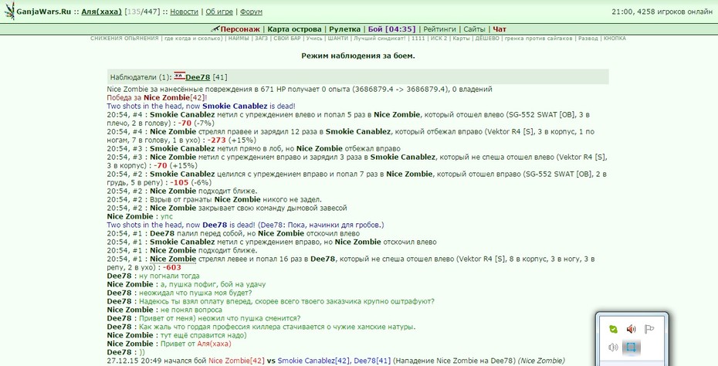The width and height of the screenshot is (718, 366).
Task: Click the НАЙМЫ ad link
Action: coord(239,39)
